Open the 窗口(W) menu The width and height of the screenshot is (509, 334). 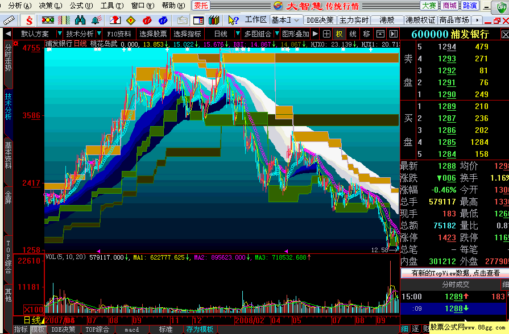pyautogui.click(x=143, y=6)
